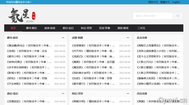Open novel 《鸿途记》
Viewport: 189px width, 105px height.
(93, 56)
